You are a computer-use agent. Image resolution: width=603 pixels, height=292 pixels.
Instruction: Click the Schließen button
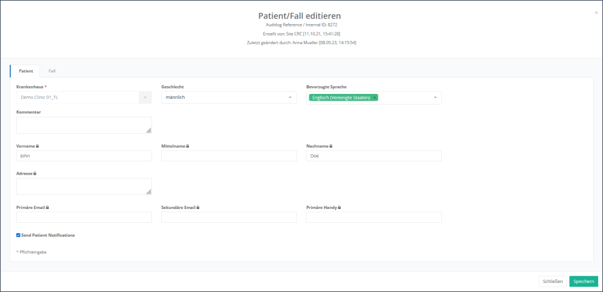click(552, 281)
